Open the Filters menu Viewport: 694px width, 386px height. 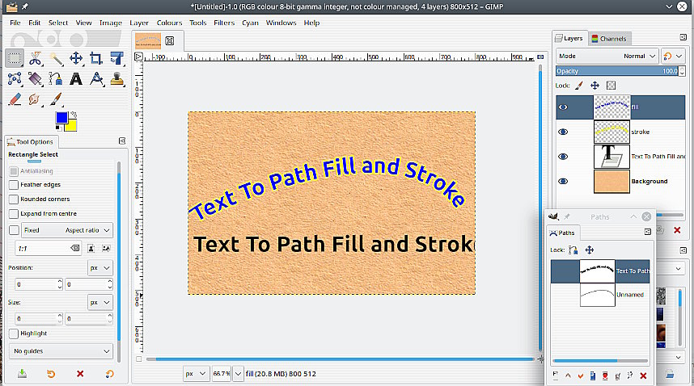[224, 23]
